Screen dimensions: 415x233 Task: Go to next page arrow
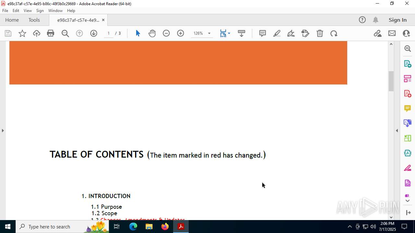pos(94,33)
